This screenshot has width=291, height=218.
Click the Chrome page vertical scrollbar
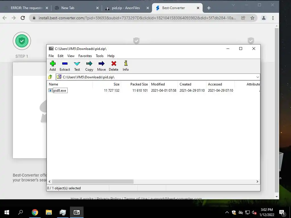pos(277,110)
